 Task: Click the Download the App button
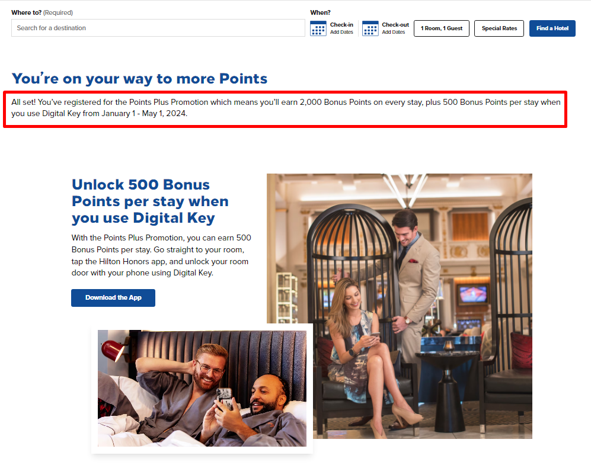pos(113,298)
